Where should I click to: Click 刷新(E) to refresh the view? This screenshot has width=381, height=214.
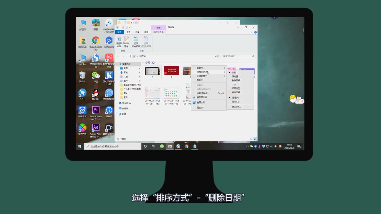tap(200, 80)
